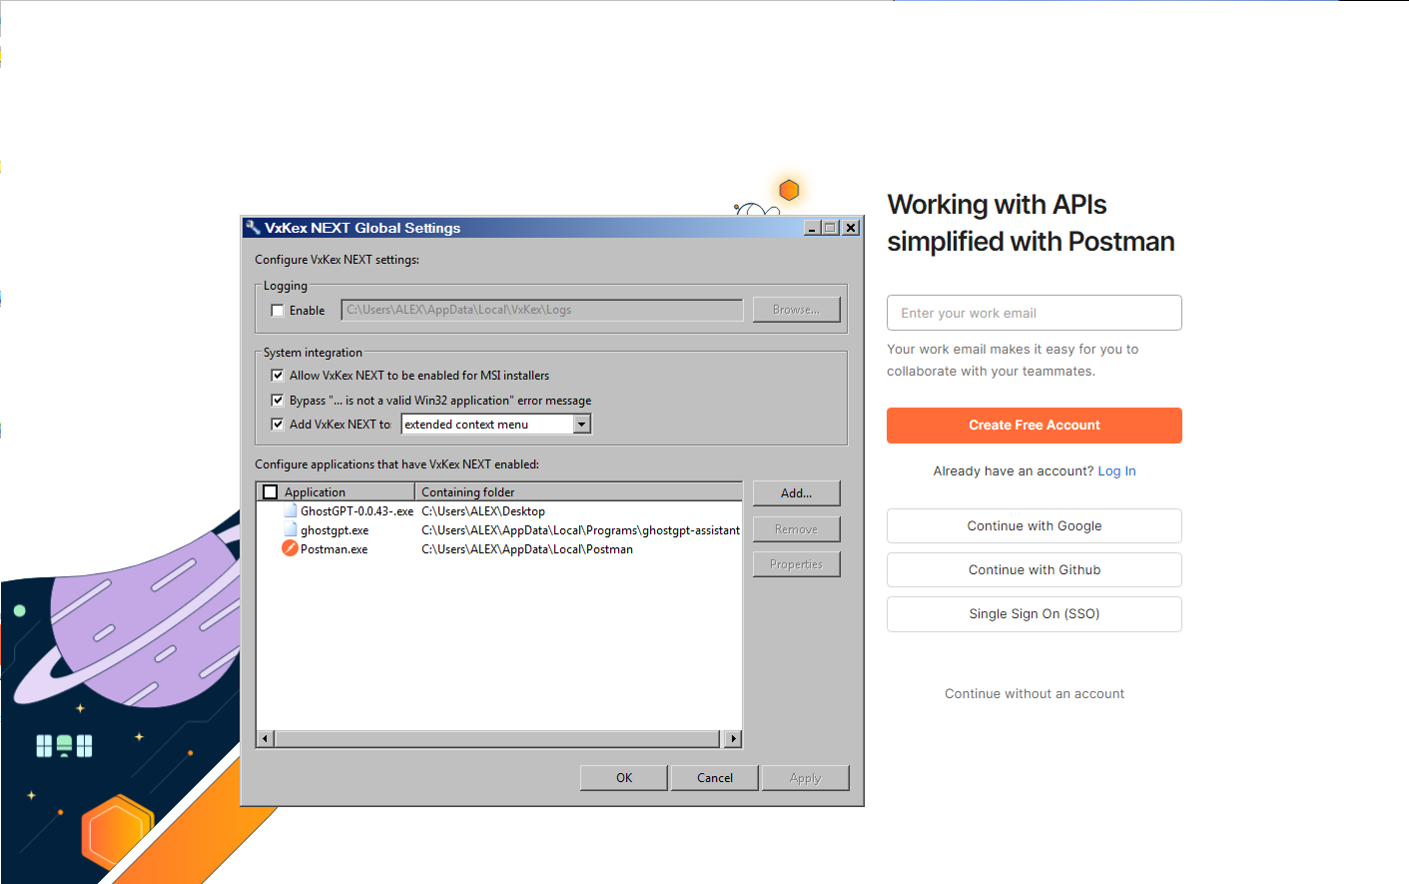The width and height of the screenshot is (1409, 884).
Task: Toggle the Add VxKex NEXT to checkbox
Action: 278,425
